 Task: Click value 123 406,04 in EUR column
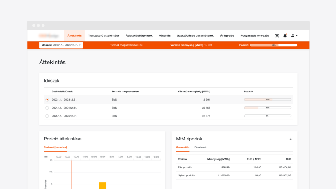[x=285, y=168]
